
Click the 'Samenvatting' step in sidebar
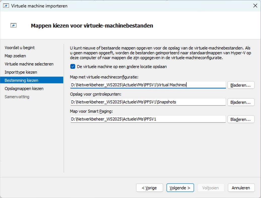click(x=17, y=97)
